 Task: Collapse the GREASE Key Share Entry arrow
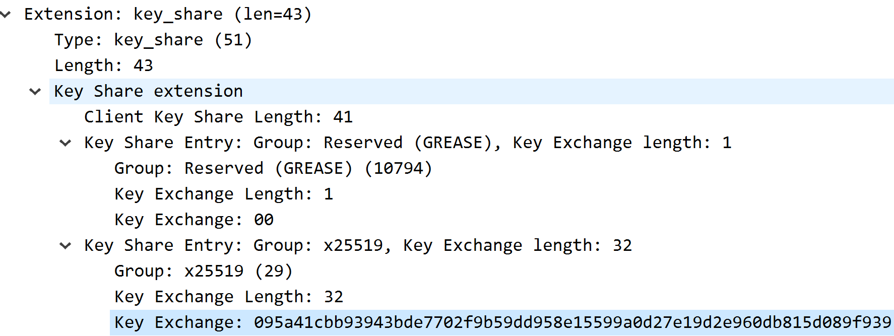(66, 143)
